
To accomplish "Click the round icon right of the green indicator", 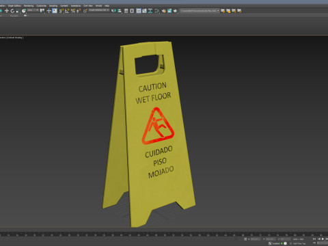I will [285, 243].
